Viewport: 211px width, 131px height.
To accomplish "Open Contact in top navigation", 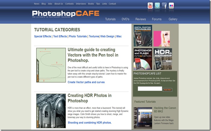I will point(112,4).
